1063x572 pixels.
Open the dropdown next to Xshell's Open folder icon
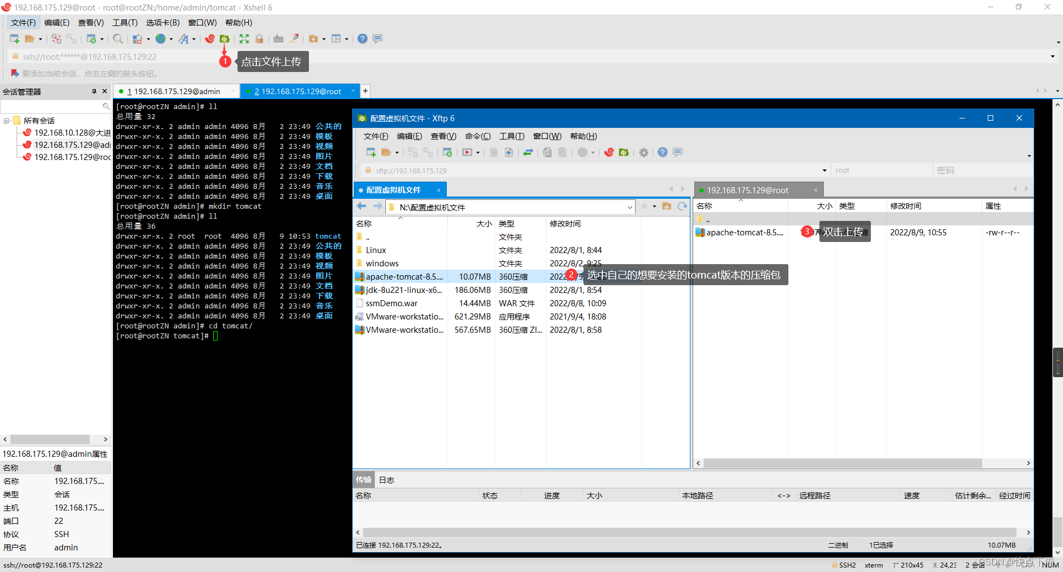tap(40, 39)
